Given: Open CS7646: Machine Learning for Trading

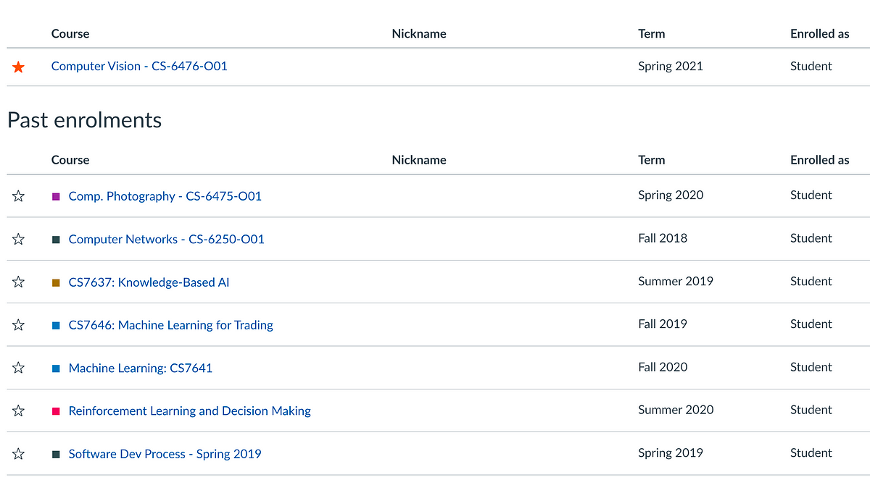Looking at the screenshot, I should [x=170, y=325].
